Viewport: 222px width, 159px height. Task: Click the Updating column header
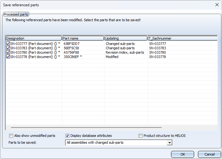click(126, 38)
